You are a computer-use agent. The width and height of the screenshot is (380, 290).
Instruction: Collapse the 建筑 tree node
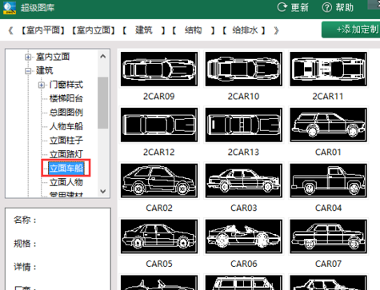[28, 71]
